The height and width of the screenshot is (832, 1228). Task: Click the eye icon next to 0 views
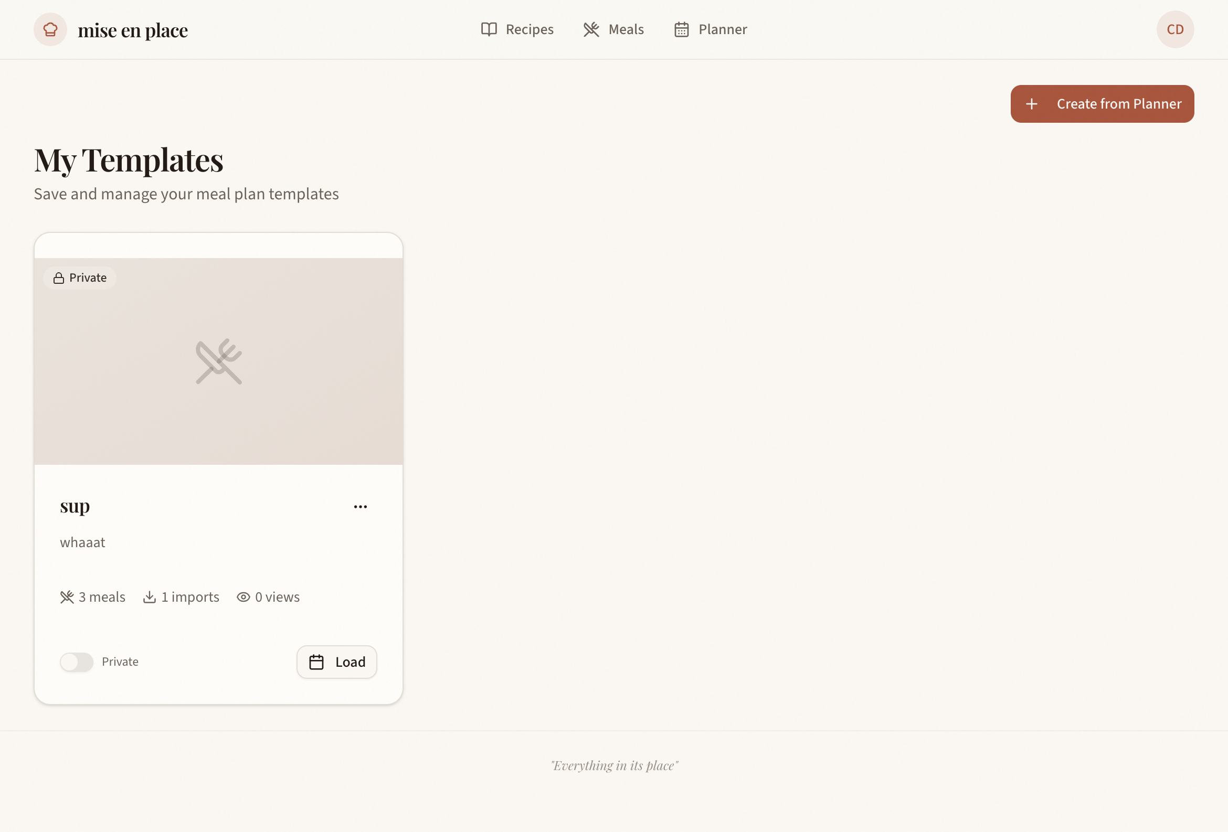(x=243, y=597)
